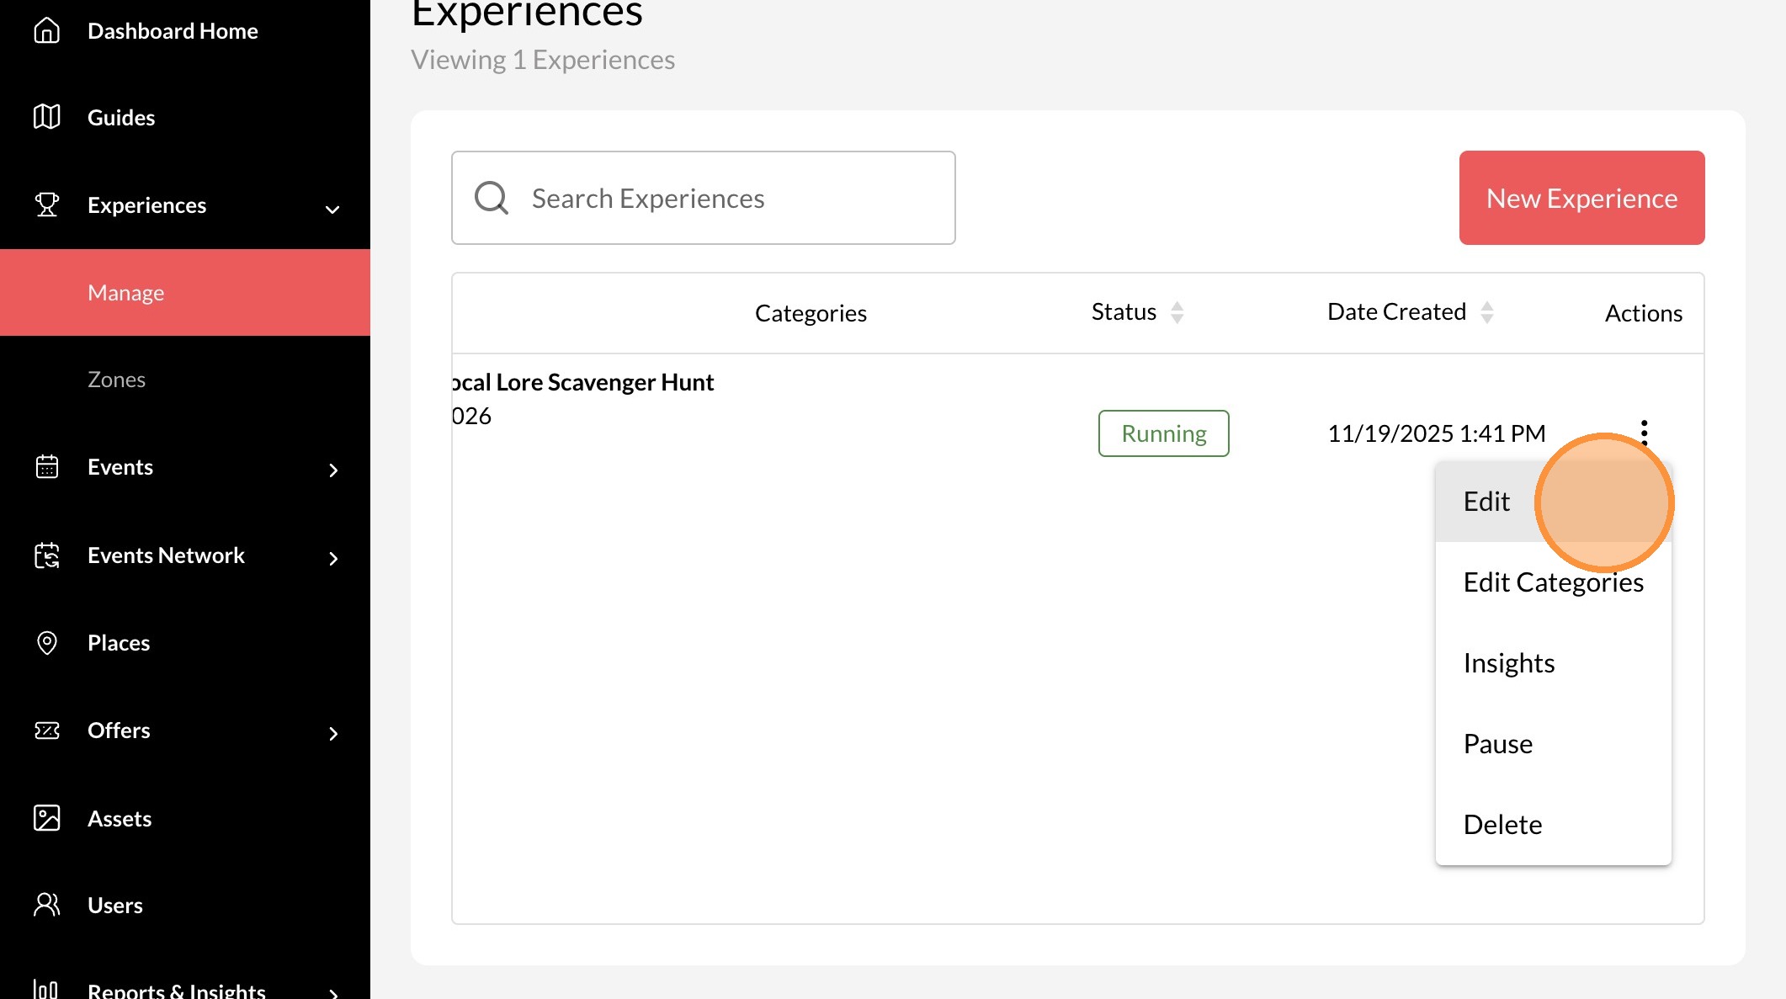Click the Offers ticket icon
The width and height of the screenshot is (1786, 999).
coord(46,730)
